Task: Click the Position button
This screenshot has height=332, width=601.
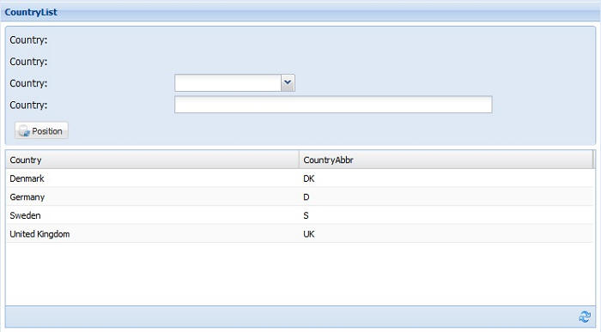Action: click(x=41, y=130)
